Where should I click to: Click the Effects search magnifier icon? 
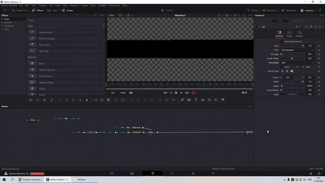[95, 15]
